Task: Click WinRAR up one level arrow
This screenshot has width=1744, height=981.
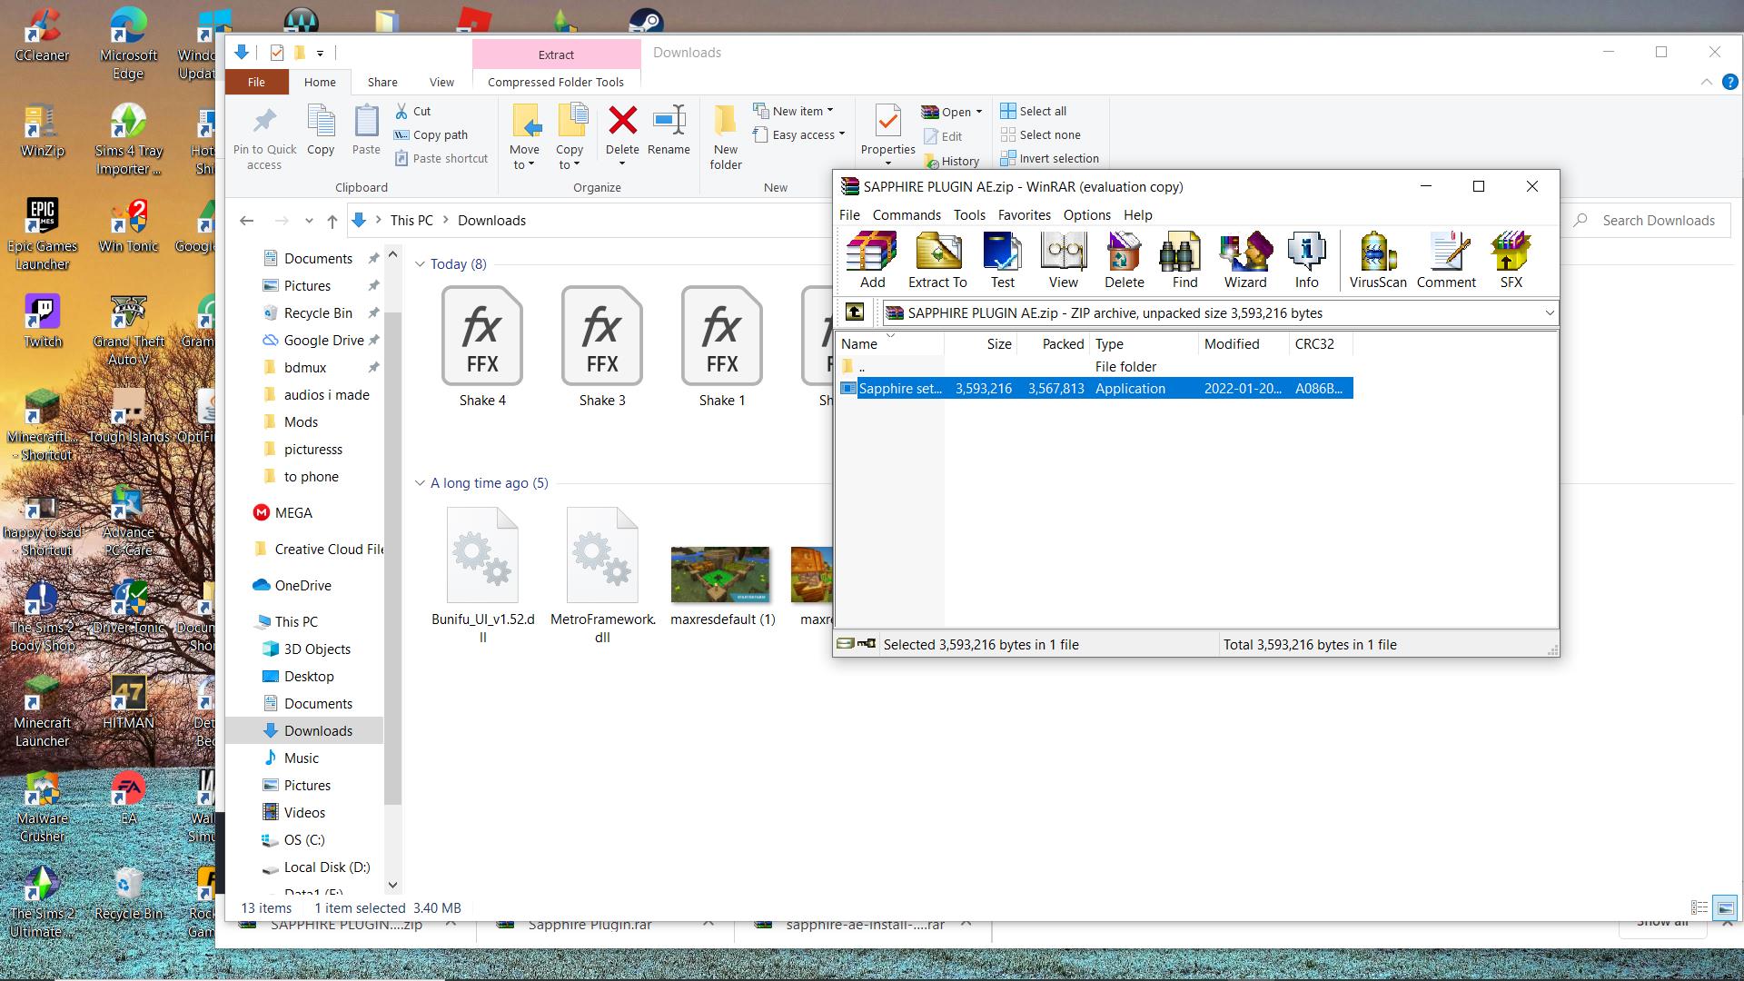Action: coord(854,312)
